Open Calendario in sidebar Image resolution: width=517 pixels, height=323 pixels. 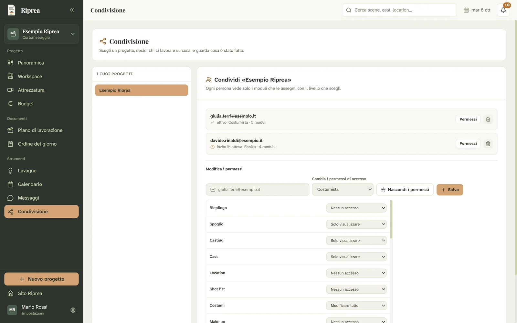(x=41, y=184)
